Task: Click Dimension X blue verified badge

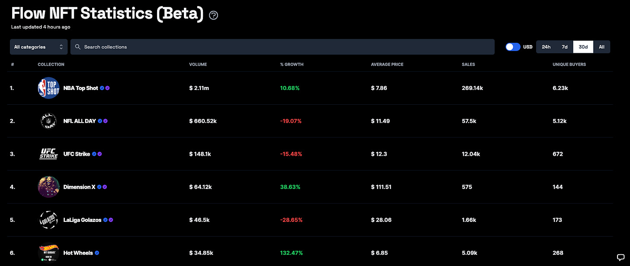Action: tap(99, 187)
